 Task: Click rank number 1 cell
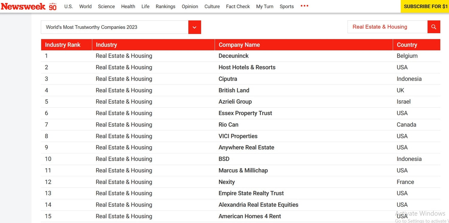46,56
